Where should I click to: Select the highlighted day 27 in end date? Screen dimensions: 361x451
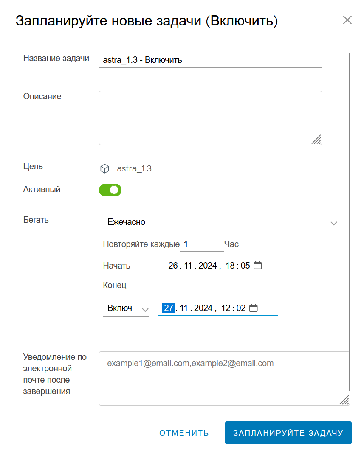(169, 308)
